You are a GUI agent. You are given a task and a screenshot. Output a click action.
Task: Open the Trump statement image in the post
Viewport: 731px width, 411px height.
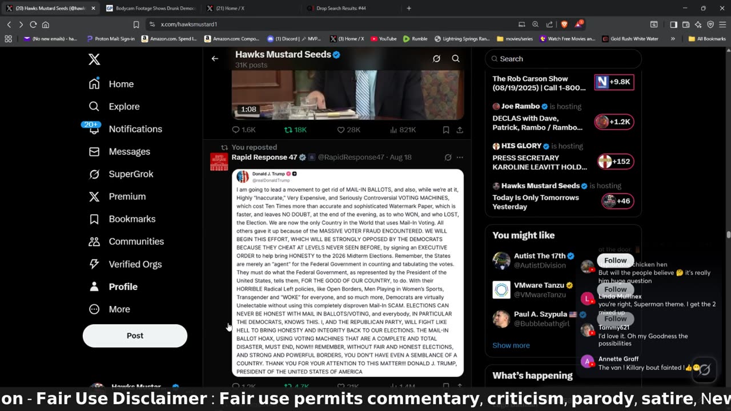tap(348, 273)
